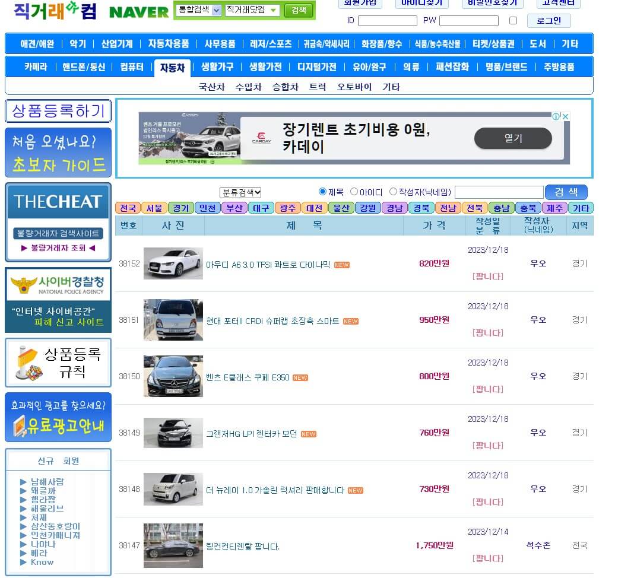The image size is (634, 578).
Task: Open the 애견/애완 category
Action: click(37, 44)
